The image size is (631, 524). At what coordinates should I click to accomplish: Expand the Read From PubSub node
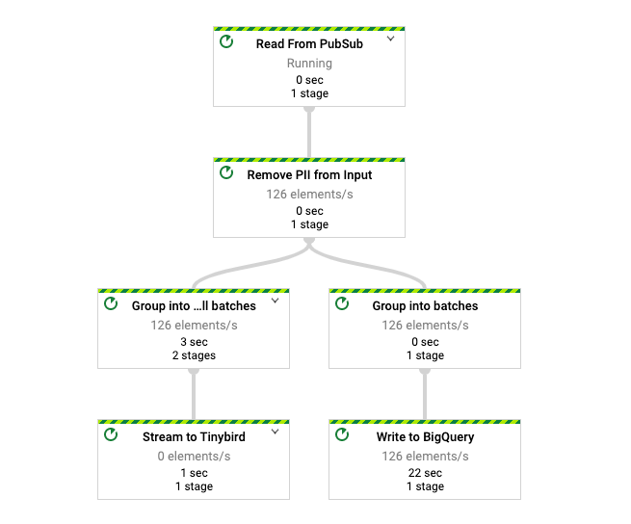(x=390, y=39)
